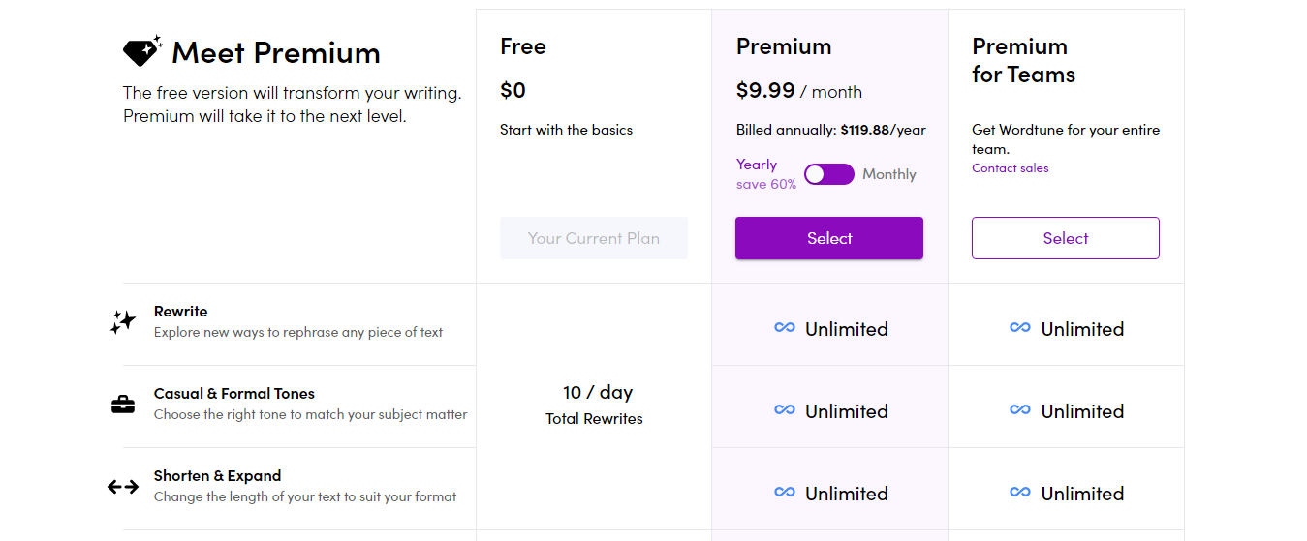Click the Your Current Plan disabled button
The height and width of the screenshot is (541, 1307).
click(x=594, y=238)
